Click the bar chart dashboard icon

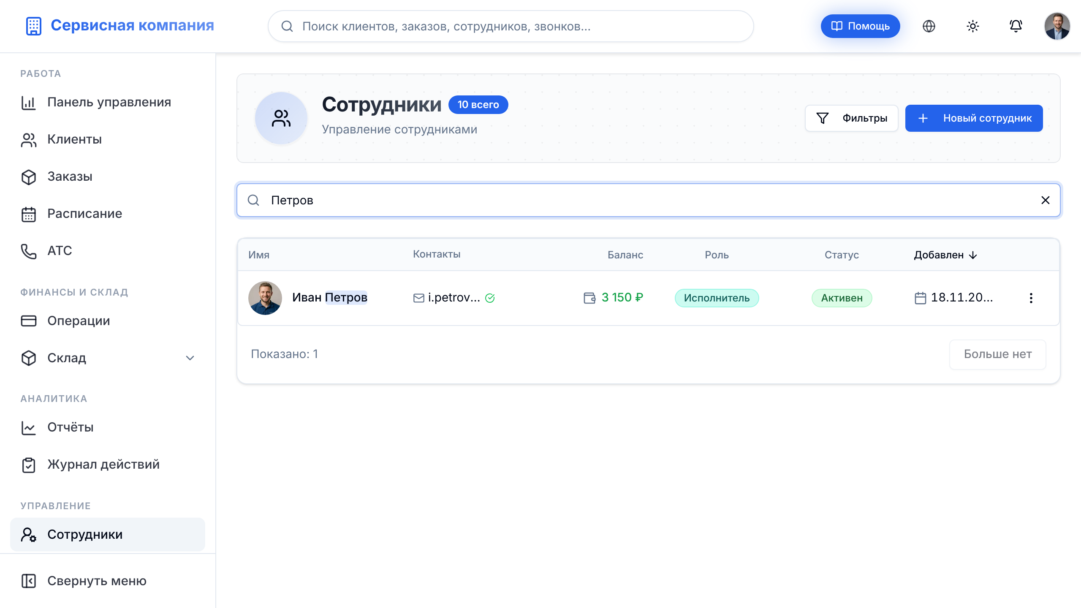click(29, 103)
